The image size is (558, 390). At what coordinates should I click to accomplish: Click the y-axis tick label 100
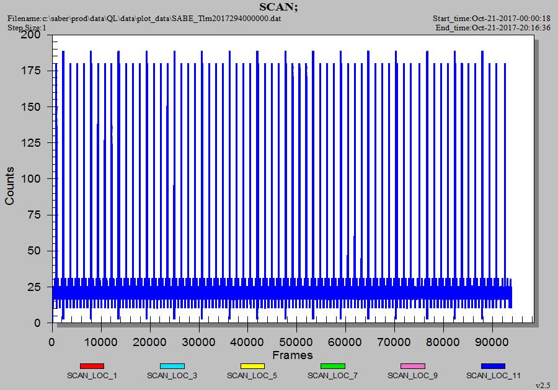pyautogui.click(x=30, y=179)
